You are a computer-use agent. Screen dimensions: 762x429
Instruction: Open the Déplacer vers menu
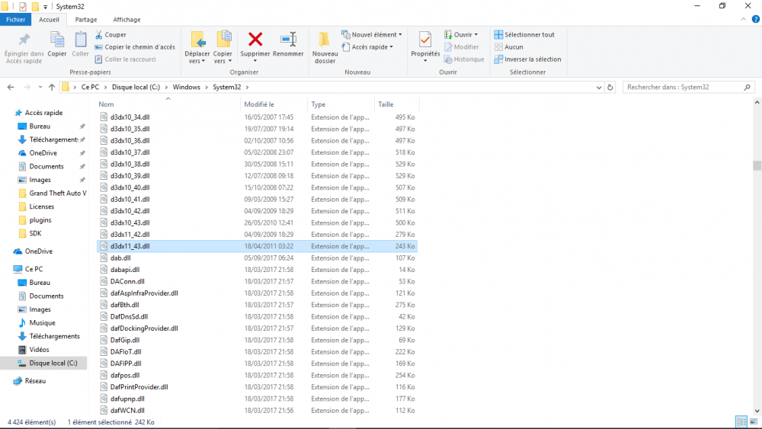(x=197, y=47)
